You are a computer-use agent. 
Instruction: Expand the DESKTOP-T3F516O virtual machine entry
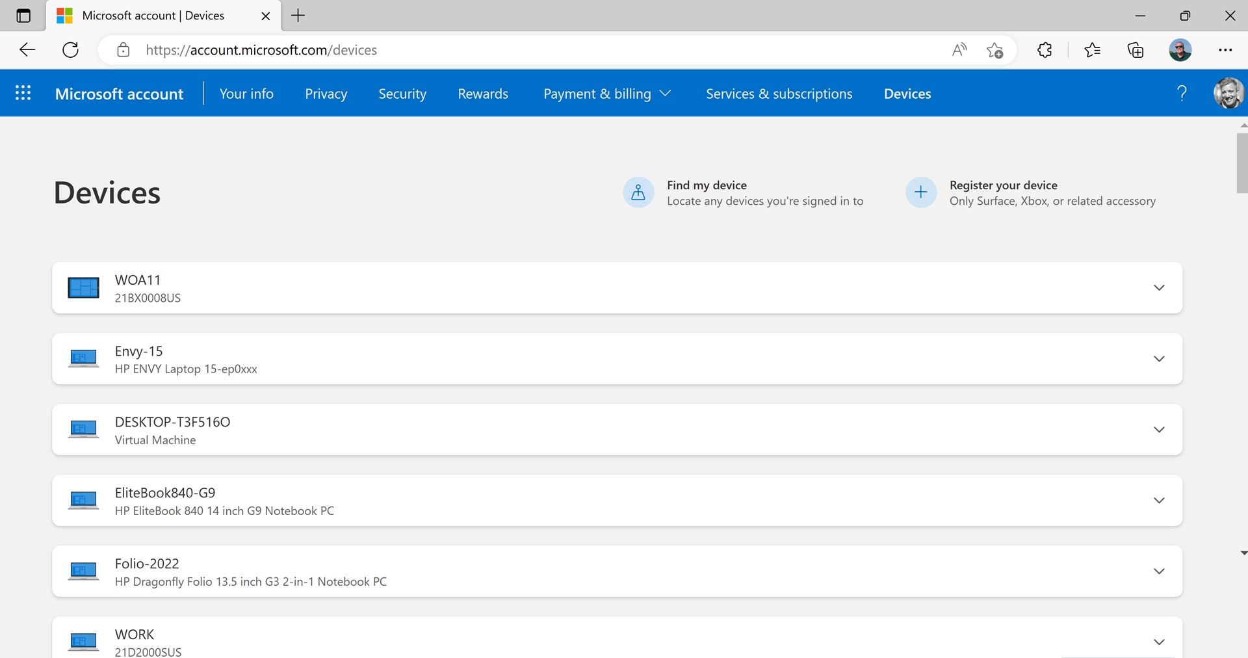(1158, 430)
